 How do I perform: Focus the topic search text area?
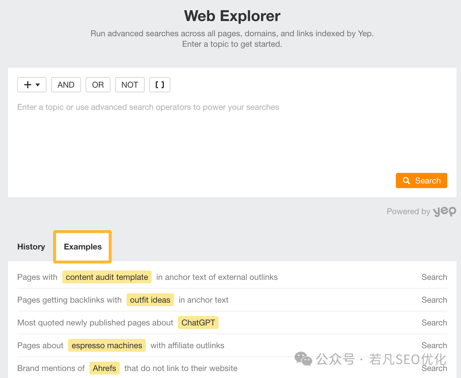(232, 133)
